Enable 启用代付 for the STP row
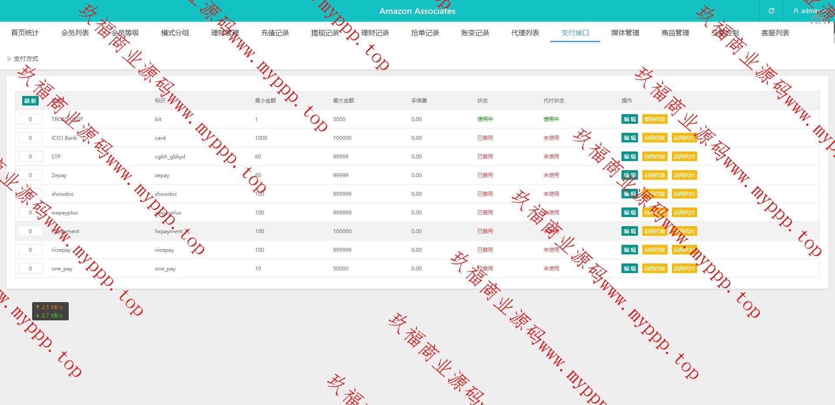The height and width of the screenshot is (405, 835). click(x=684, y=157)
